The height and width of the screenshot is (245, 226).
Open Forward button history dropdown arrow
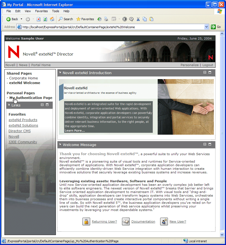(33, 19)
